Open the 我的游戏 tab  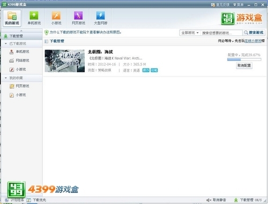pos(12,18)
